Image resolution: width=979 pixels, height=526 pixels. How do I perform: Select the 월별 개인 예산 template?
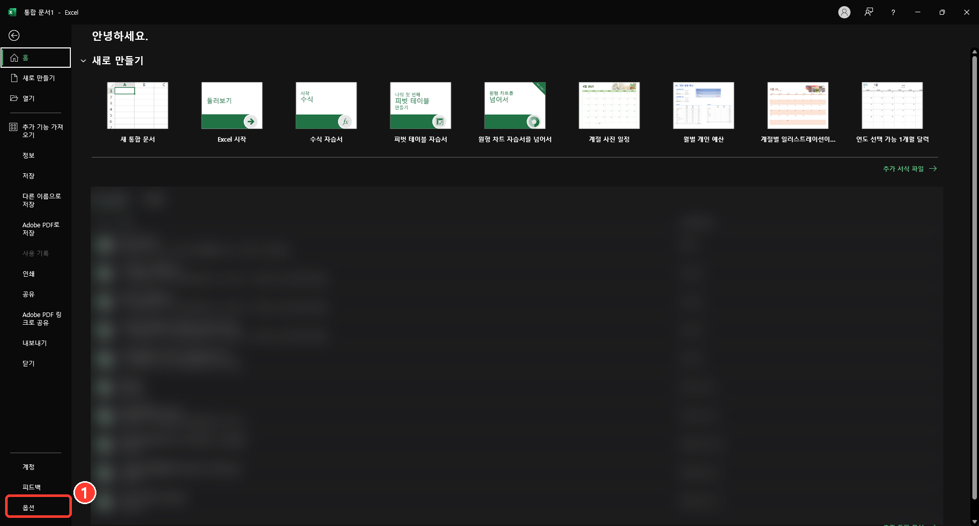[704, 113]
